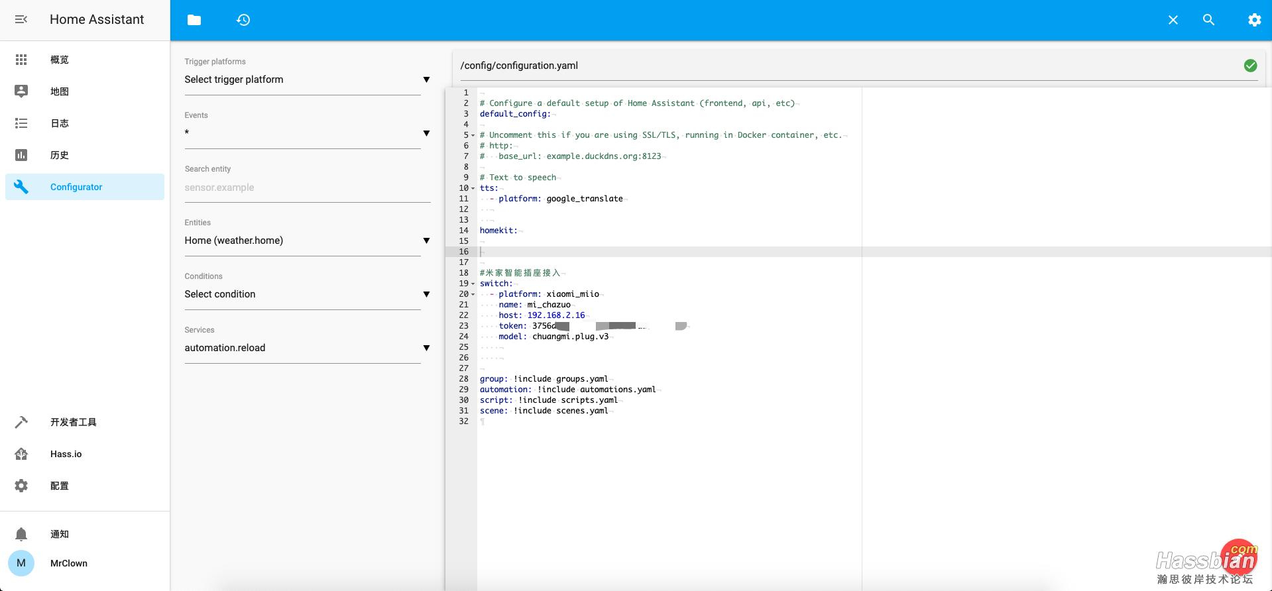This screenshot has width=1272, height=591.
Task: Click the MrClown user avatar
Action: [21, 563]
